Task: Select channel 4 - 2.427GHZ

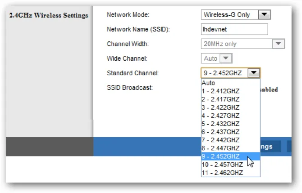Action: [x=221, y=116]
